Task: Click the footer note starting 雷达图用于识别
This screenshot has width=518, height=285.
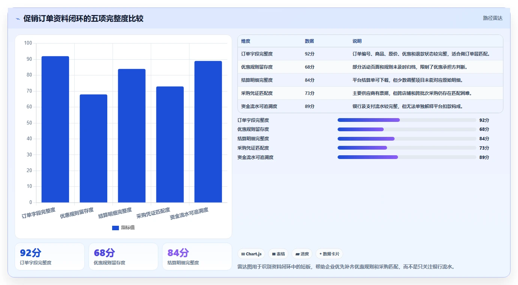Action: pos(347,267)
